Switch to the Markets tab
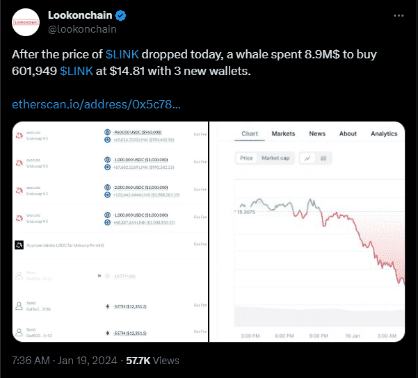Image resolution: width=418 pixels, height=378 pixels. 283,133
